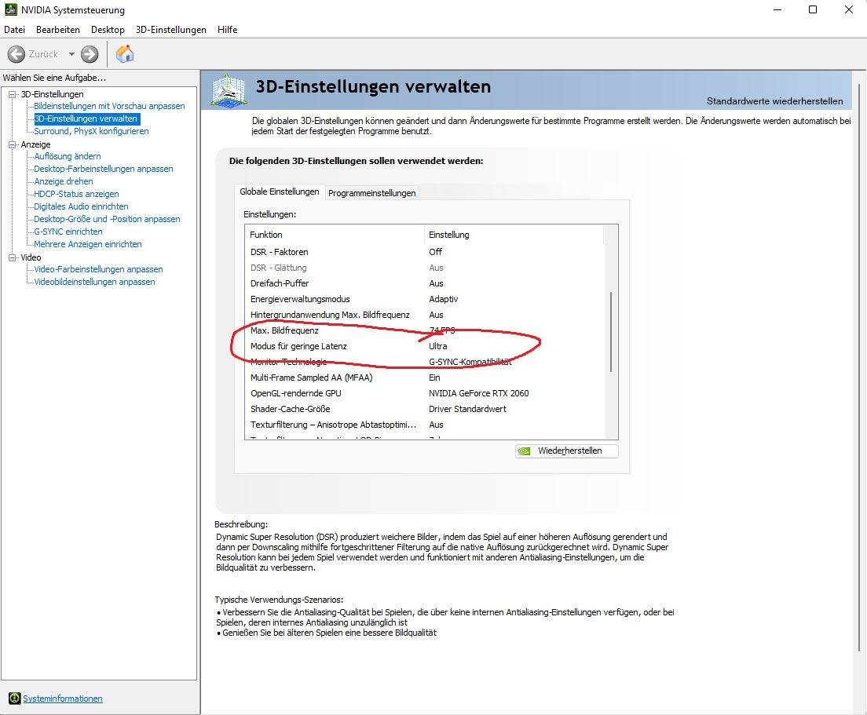867x715 pixels.
Task: Click the Funktion column header
Action: 335,235
